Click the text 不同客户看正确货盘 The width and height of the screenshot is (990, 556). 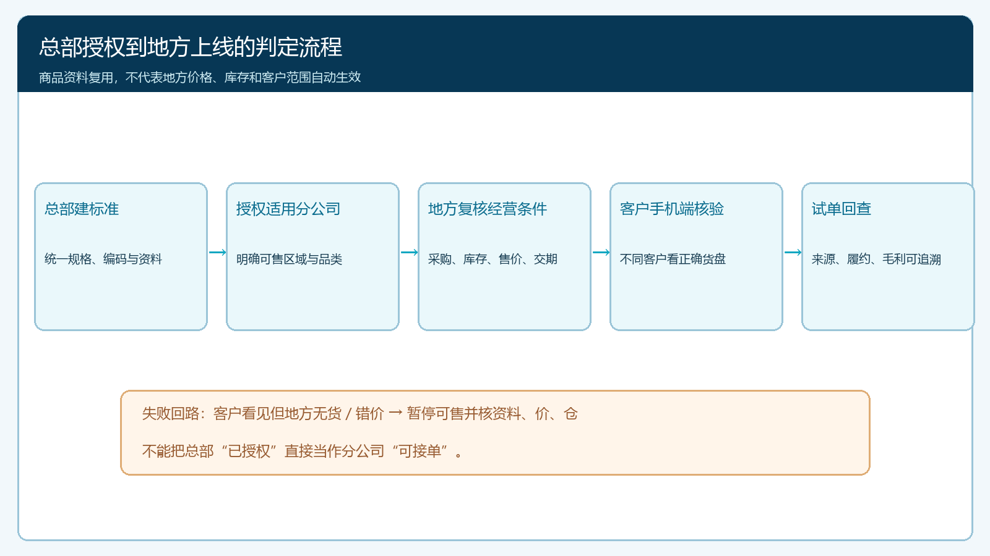[673, 259]
